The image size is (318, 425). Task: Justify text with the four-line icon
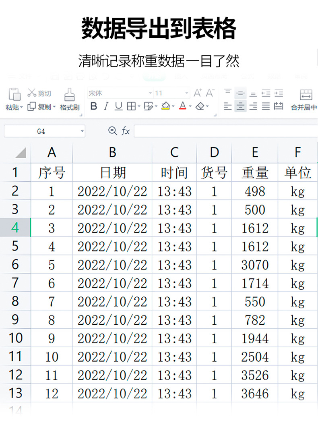[x=266, y=106]
